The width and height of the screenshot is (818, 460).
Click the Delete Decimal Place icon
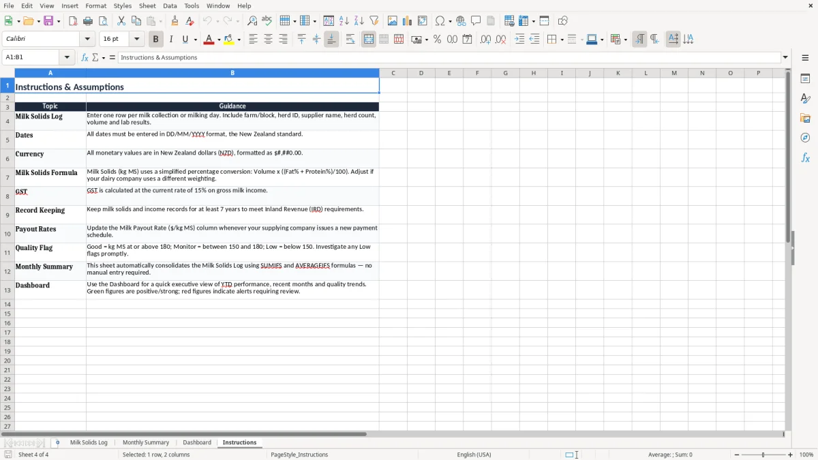tap(500, 40)
